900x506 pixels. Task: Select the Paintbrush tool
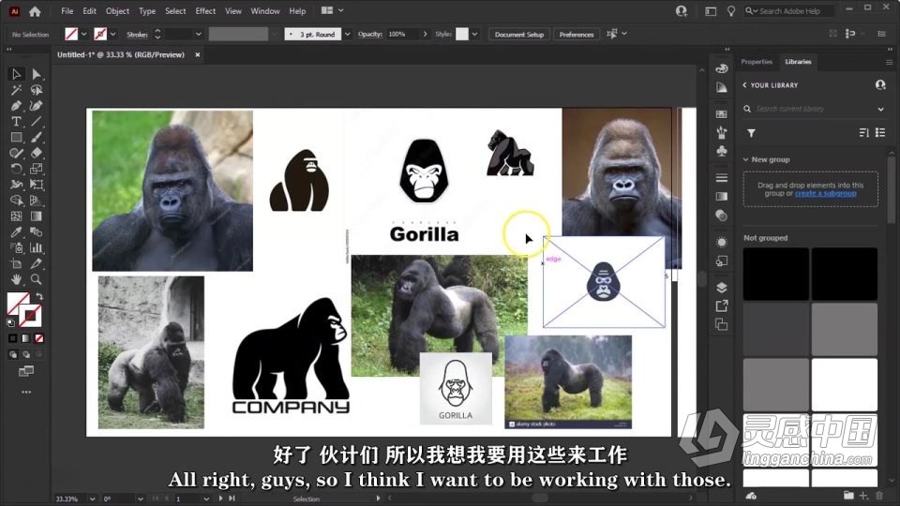[37, 137]
